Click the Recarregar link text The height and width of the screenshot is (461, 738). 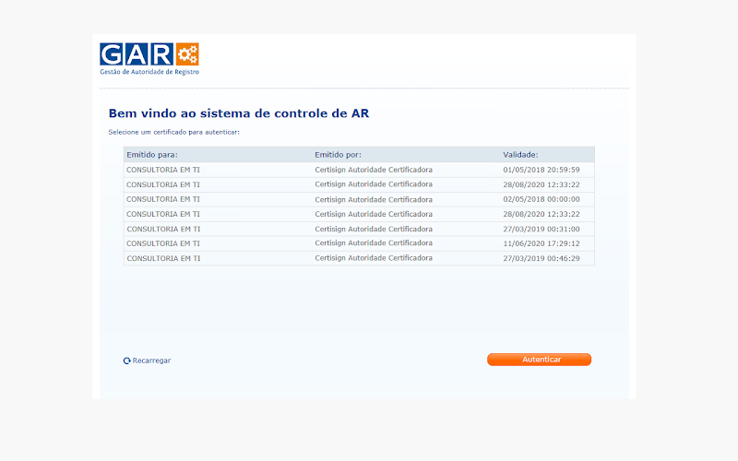(x=151, y=361)
